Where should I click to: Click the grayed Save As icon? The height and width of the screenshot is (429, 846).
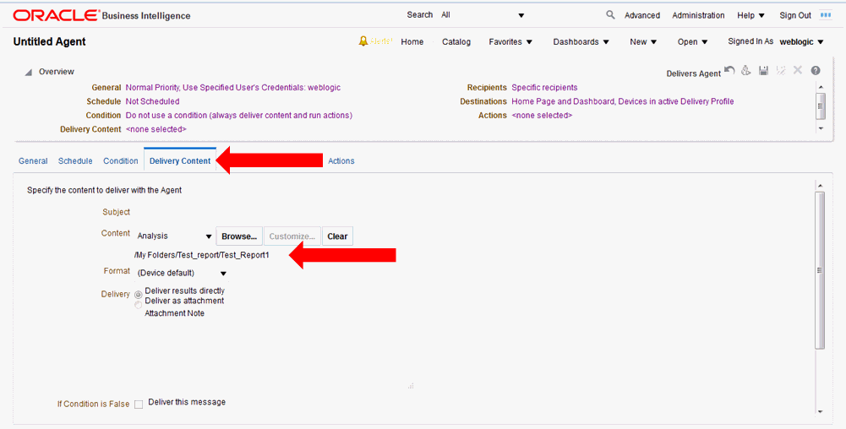(780, 71)
